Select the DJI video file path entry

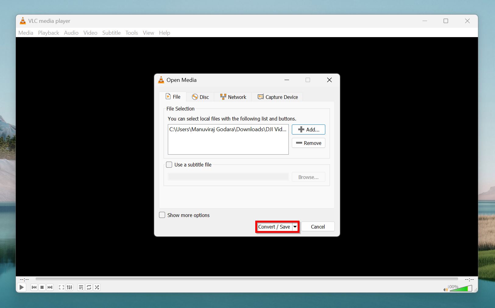[x=228, y=129]
